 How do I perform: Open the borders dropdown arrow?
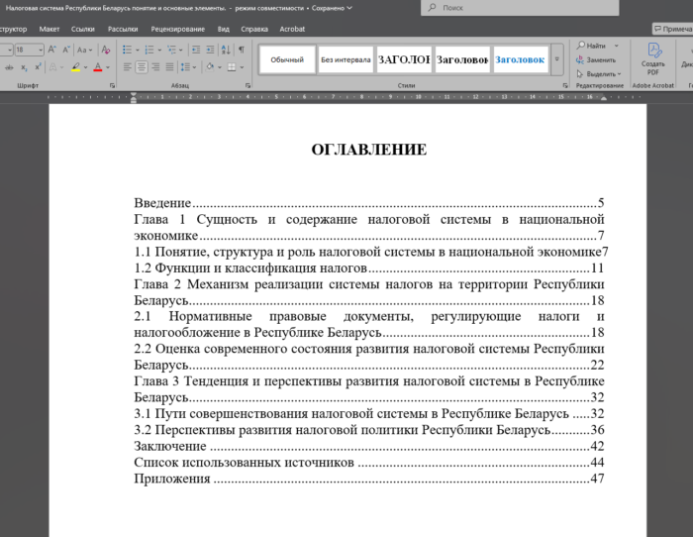pyautogui.click(x=242, y=67)
